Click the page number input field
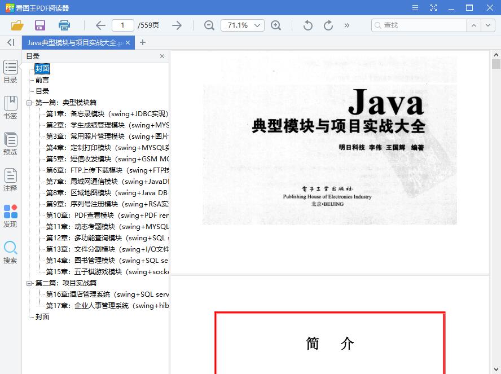Screen dimensions: 501x374 click(122, 25)
